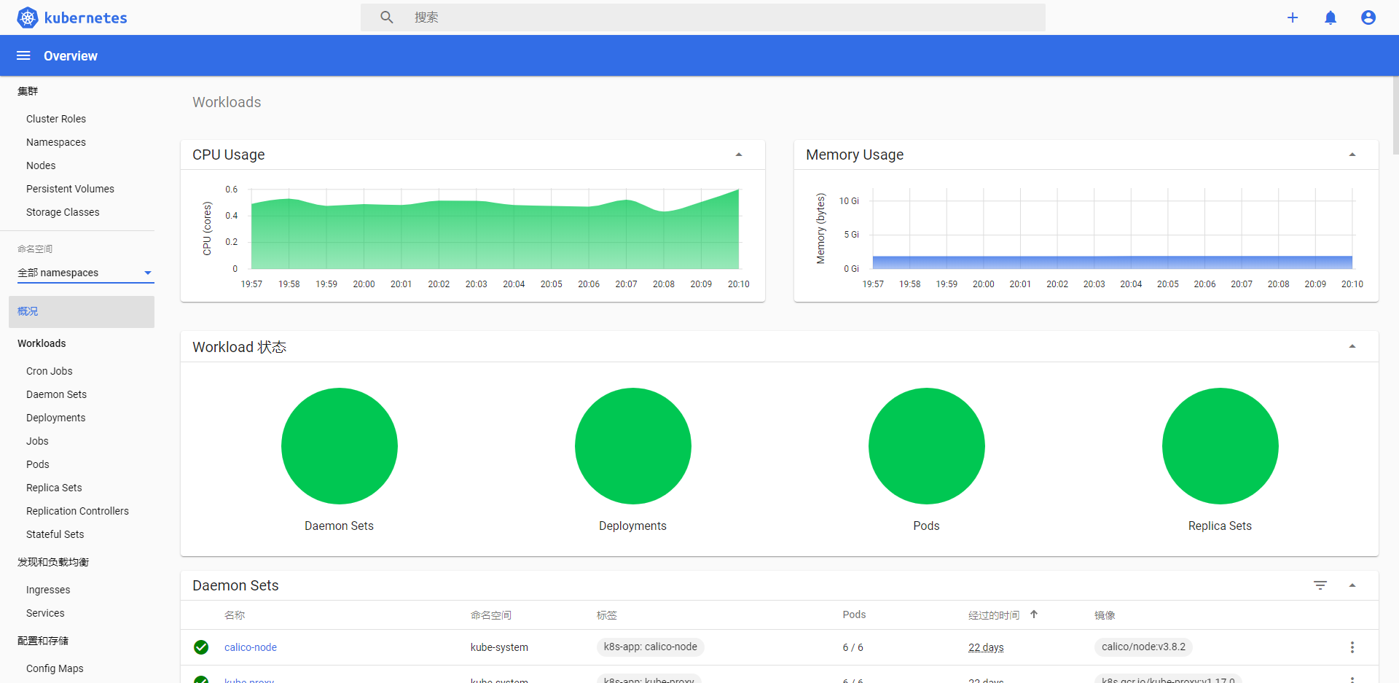
Task: Open Cluster Roles in sidebar
Action: coord(56,119)
